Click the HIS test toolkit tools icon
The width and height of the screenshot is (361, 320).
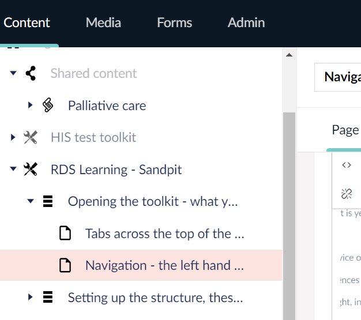[31, 138]
